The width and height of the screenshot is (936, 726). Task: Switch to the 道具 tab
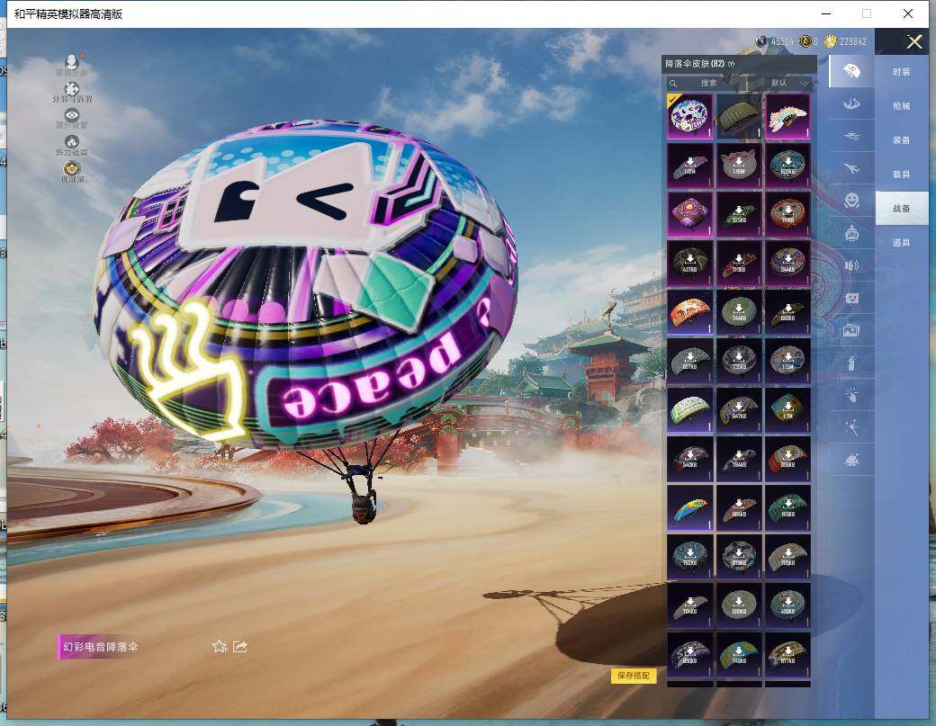[902, 242]
